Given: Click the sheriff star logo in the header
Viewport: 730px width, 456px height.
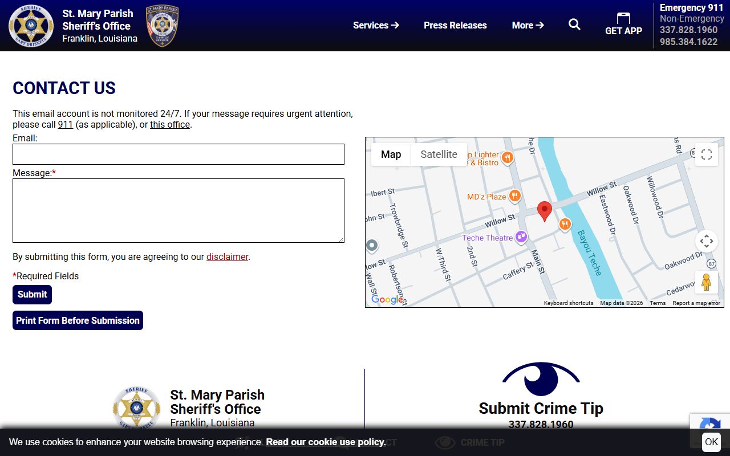Looking at the screenshot, I should [31, 26].
